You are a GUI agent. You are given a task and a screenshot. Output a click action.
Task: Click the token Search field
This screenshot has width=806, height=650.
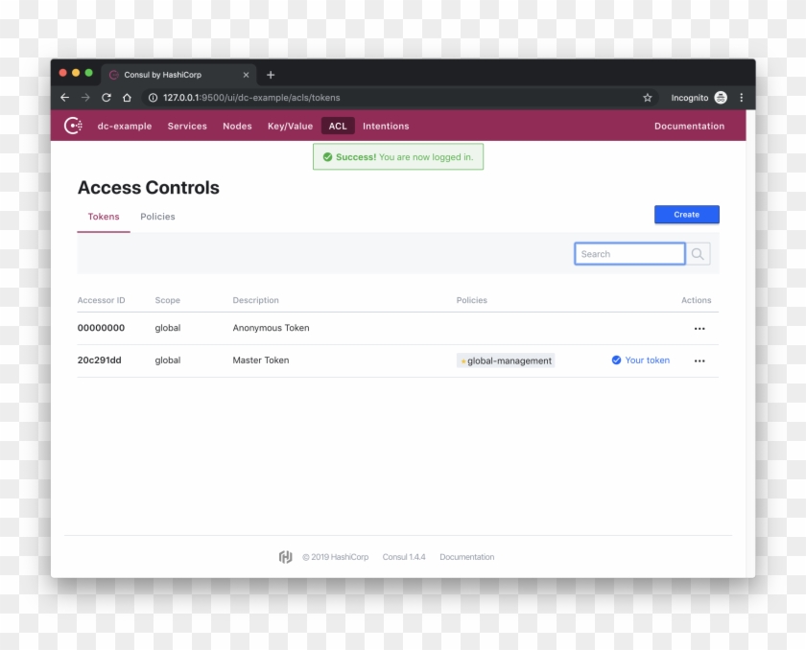629,254
